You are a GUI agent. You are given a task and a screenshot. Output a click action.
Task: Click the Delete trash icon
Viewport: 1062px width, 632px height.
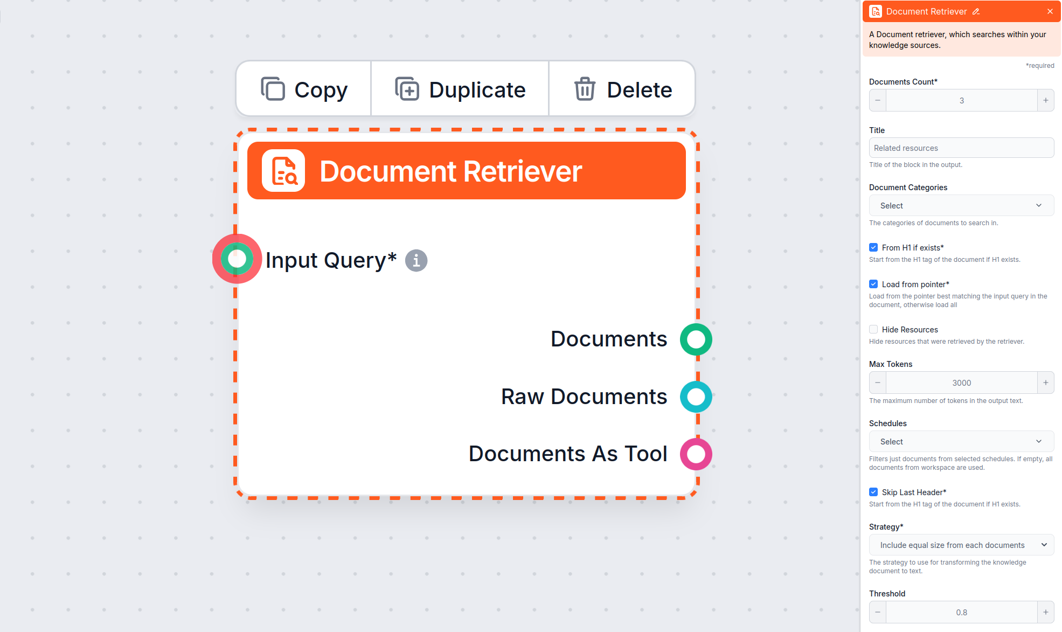585,89
